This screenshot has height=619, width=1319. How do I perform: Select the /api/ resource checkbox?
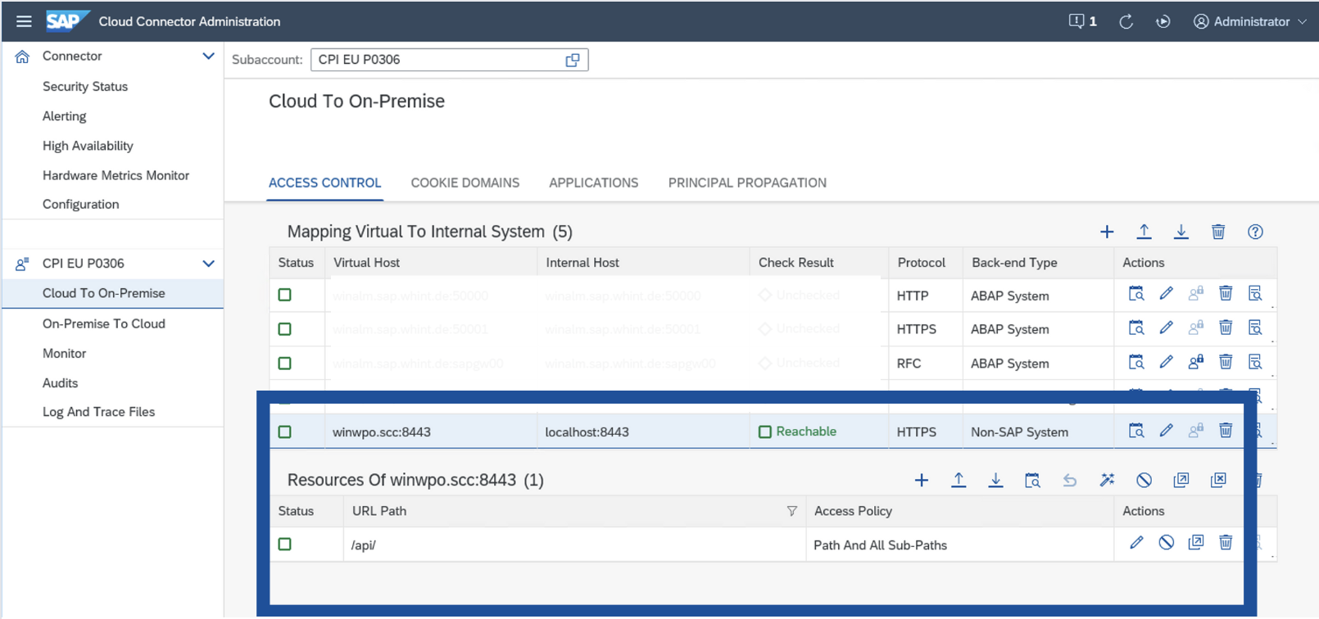pyautogui.click(x=284, y=544)
